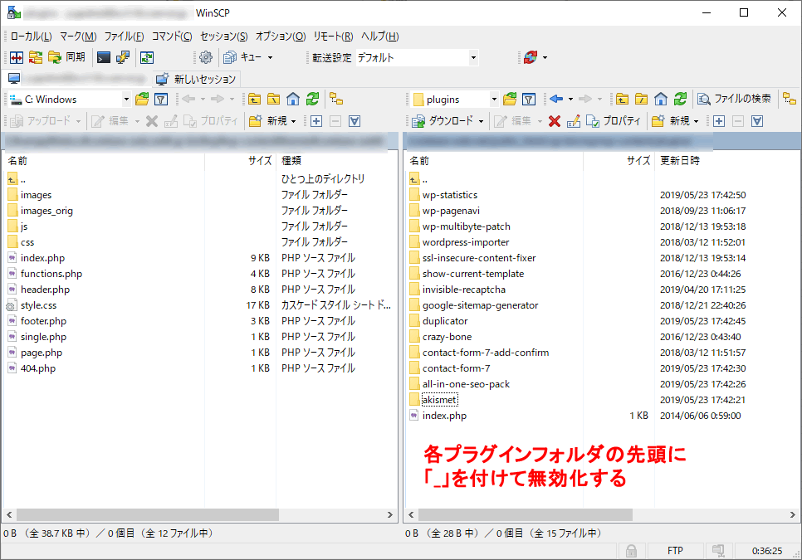The image size is (802, 560).
Task: Expand the C: Windows drive dropdown
Action: 126,99
